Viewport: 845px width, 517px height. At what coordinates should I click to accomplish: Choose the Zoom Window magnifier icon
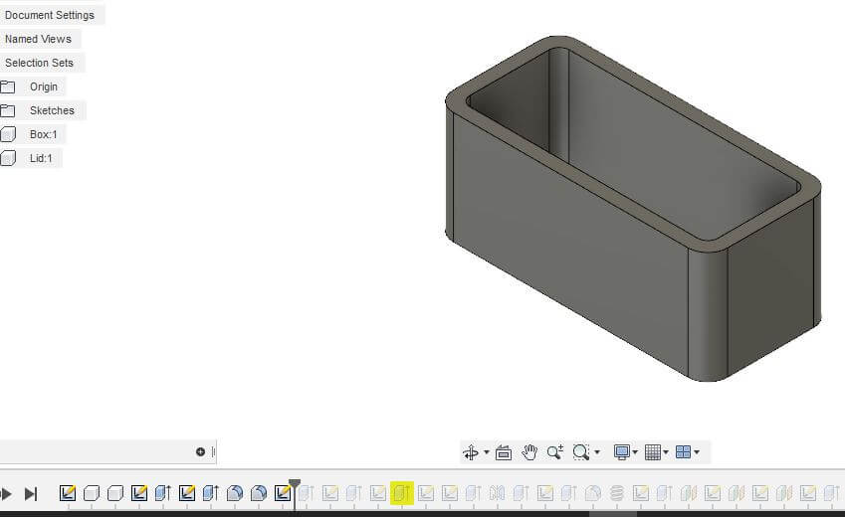point(581,452)
